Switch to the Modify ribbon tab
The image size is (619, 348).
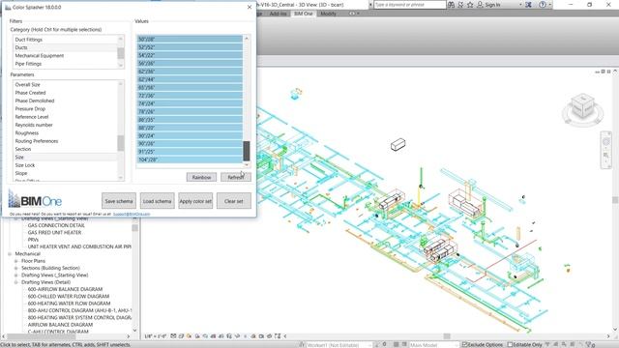pos(328,14)
